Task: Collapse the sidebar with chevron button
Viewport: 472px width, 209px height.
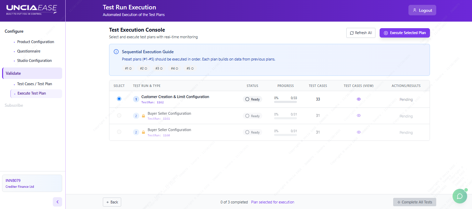Action: pyautogui.click(x=57, y=202)
